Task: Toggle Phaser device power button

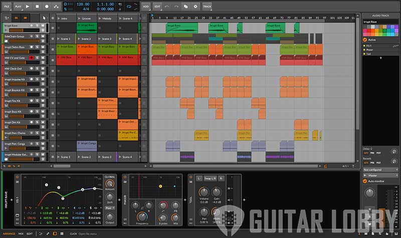Action: (x=125, y=177)
